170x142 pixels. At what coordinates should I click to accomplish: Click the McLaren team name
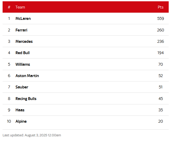23,19
